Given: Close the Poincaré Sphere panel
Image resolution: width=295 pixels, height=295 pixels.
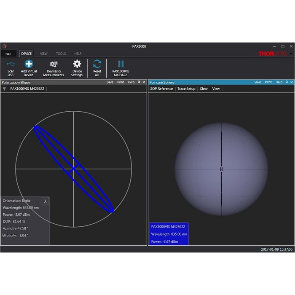Looking at the screenshot, I should [292, 82].
